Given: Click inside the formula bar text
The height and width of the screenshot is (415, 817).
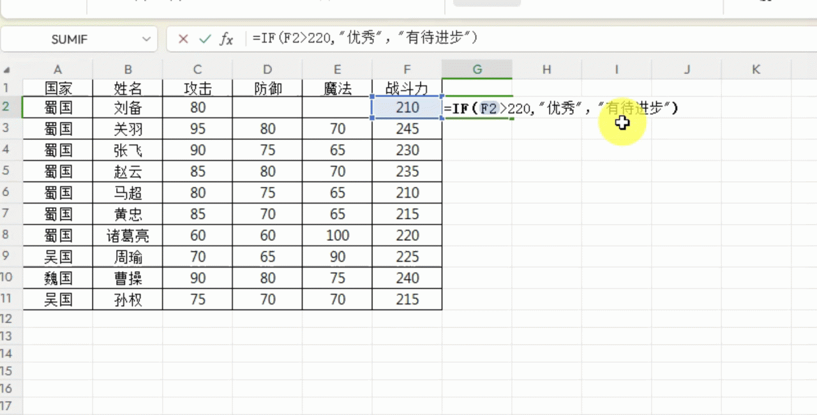Looking at the screenshot, I should tap(364, 38).
